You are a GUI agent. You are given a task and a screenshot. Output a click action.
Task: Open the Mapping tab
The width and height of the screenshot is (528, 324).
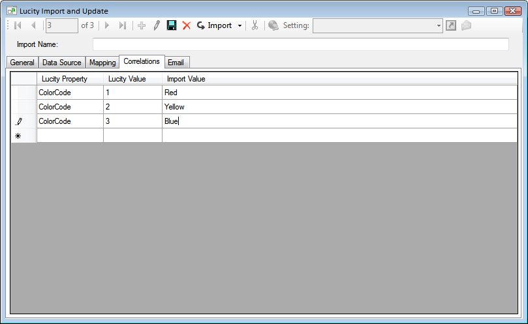pyautogui.click(x=102, y=63)
